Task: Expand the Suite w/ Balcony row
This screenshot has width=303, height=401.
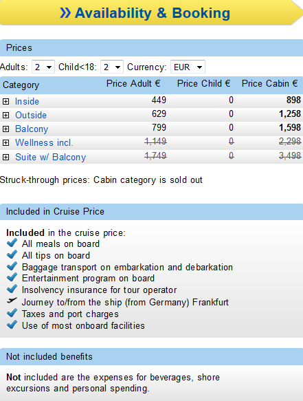Action: click(x=5, y=157)
